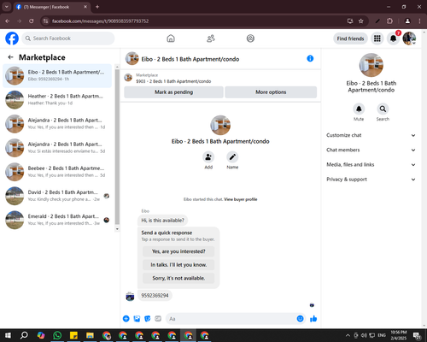This screenshot has width=427, height=342.
Task: Open Emerald conversation in list
Action: point(57,220)
